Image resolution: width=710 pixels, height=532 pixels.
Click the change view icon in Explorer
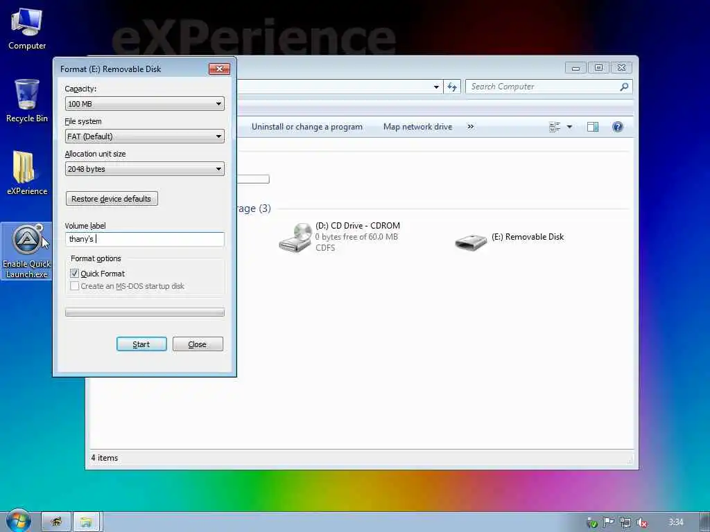click(x=555, y=127)
